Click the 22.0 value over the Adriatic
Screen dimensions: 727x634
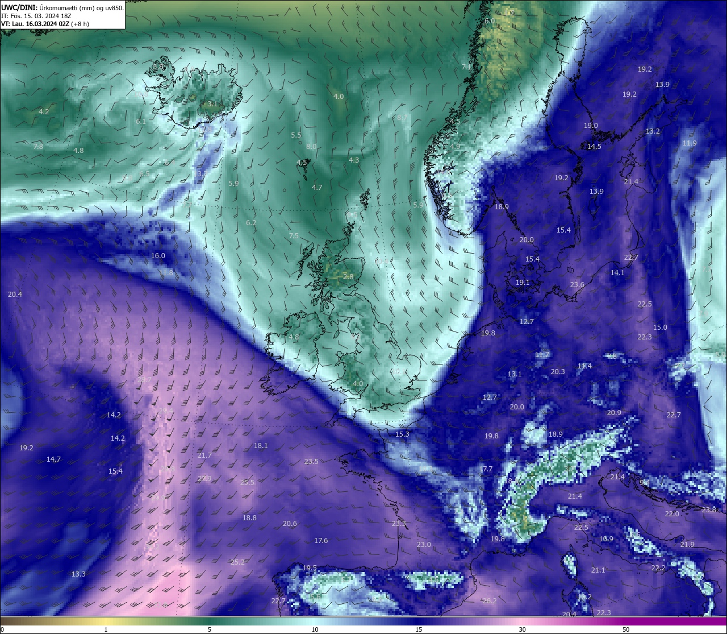[672, 514]
